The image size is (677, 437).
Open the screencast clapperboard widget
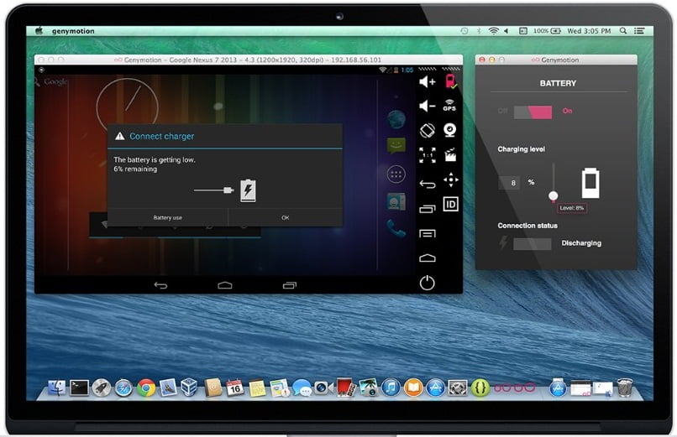450,154
